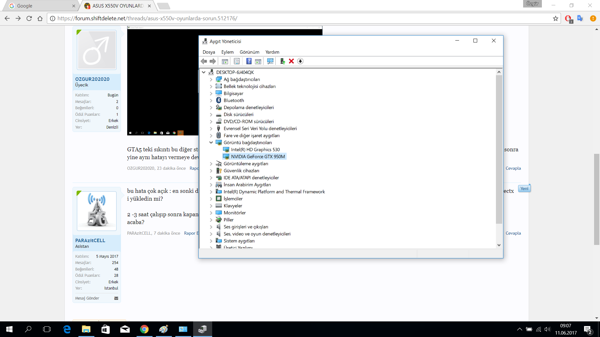The image size is (600, 337).
Task: Collapse Görüntü bağdaştırıcıları category
Action: pyautogui.click(x=211, y=143)
